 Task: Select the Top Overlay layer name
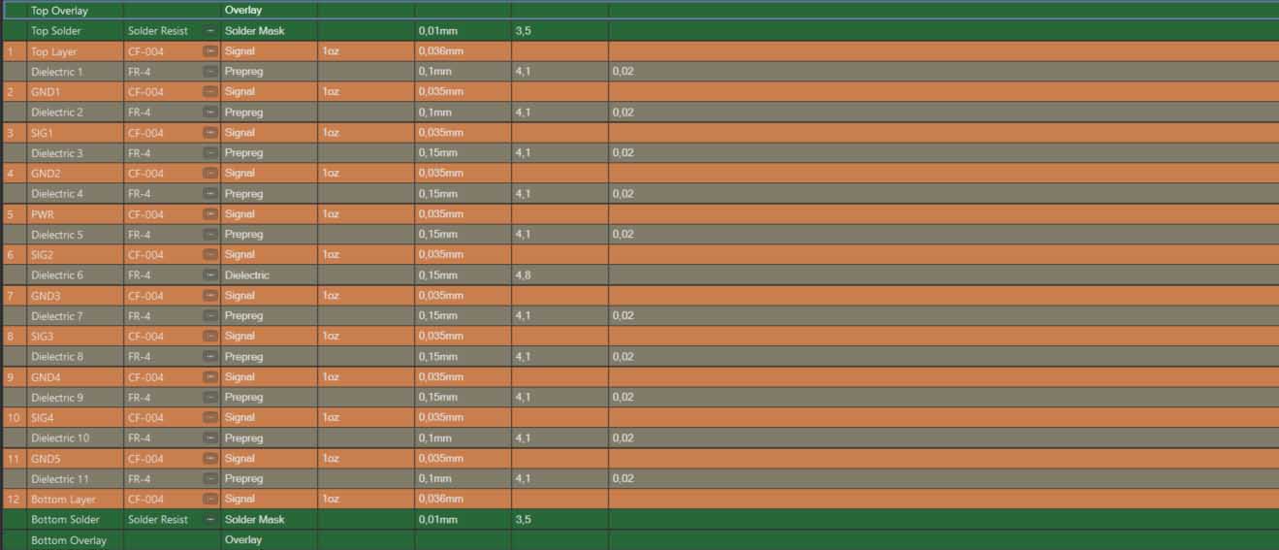click(61, 11)
